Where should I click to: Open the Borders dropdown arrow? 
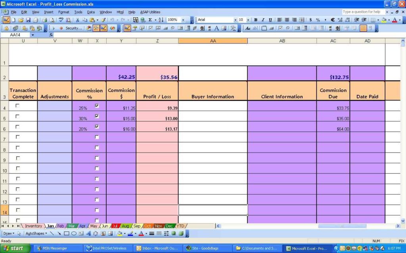[378, 20]
